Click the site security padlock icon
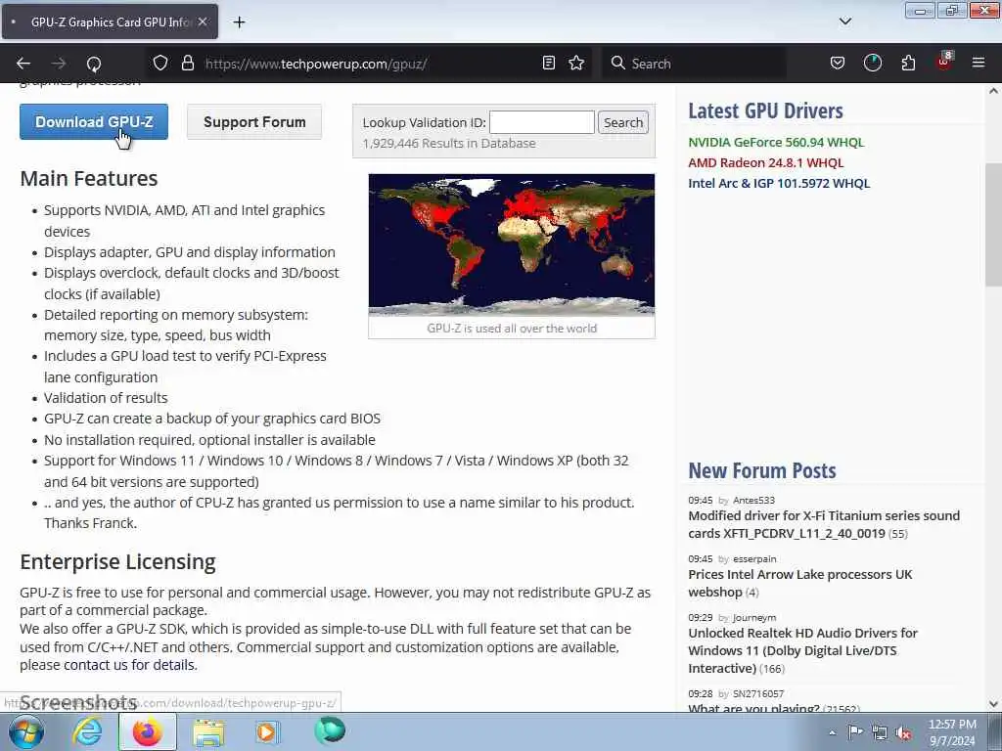Viewport: 1002px width, 751px height. [x=187, y=63]
